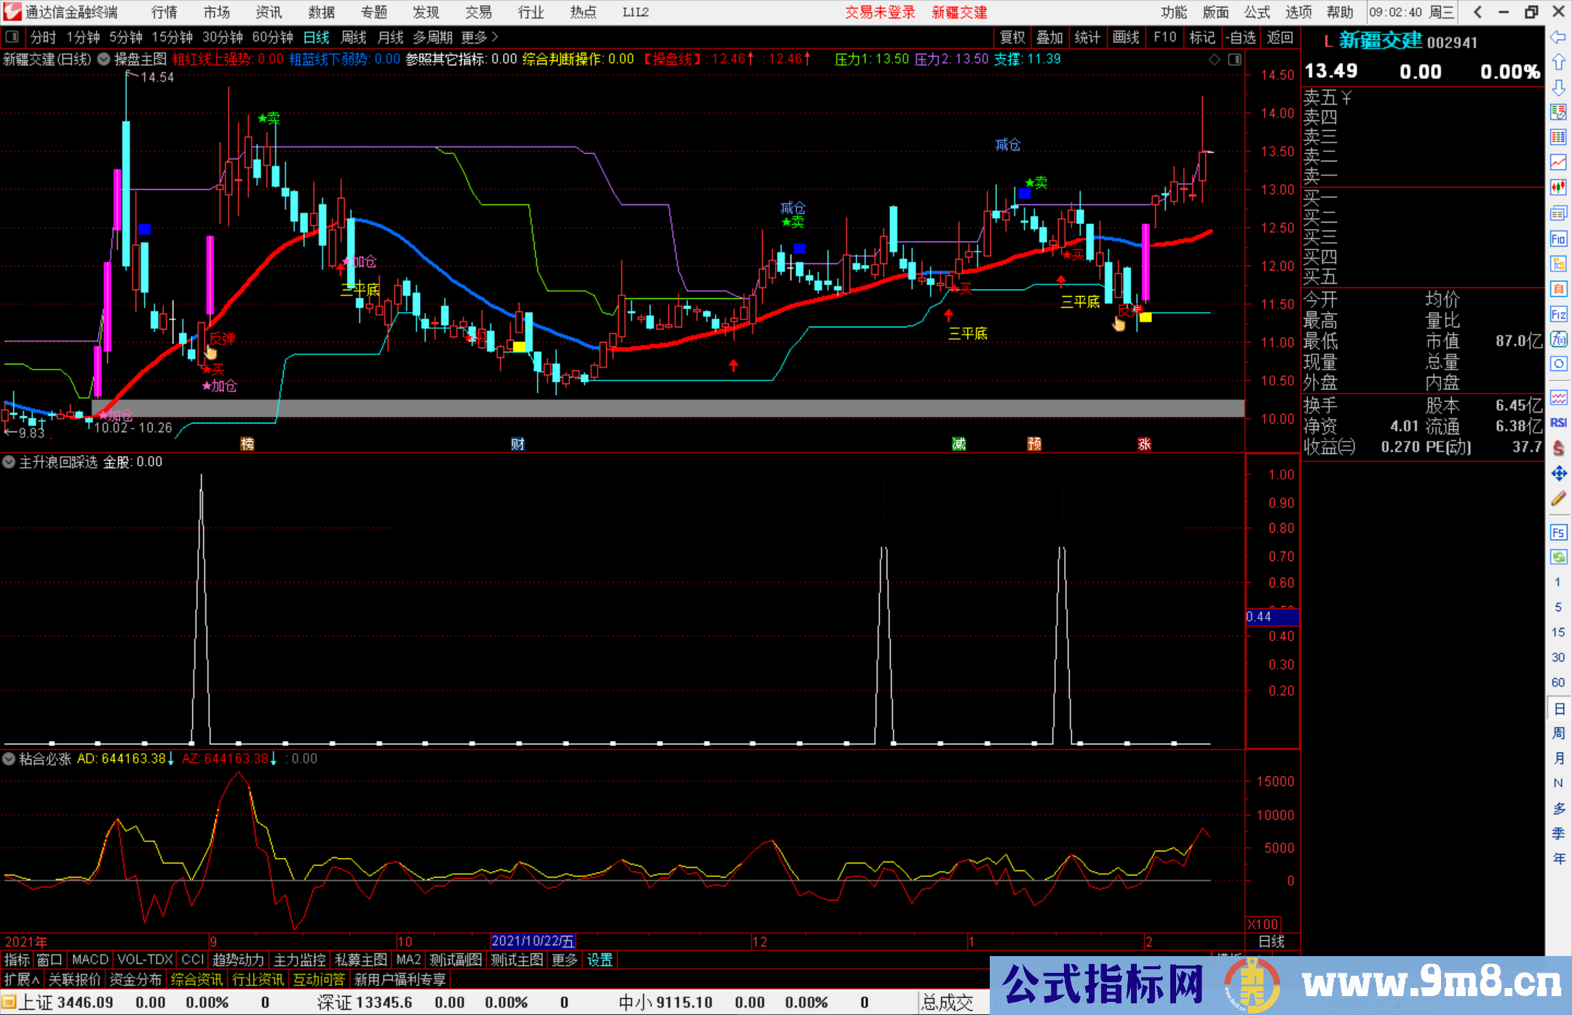This screenshot has height=1015, width=1572.
Task: Open the F10 company info sidebar icon
Action: click(x=1558, y=239)
